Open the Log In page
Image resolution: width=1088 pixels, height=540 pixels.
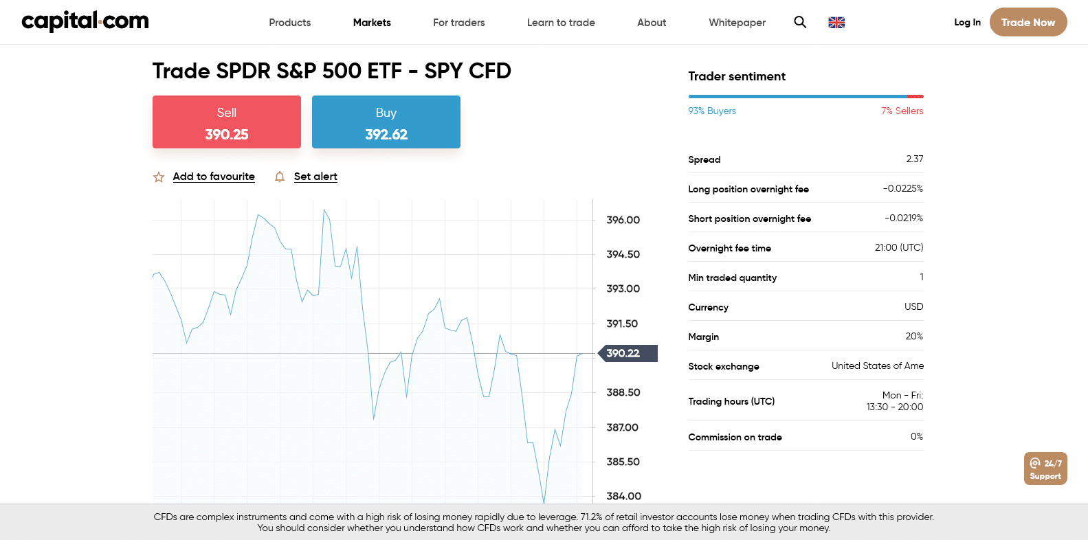click(967, 22)
